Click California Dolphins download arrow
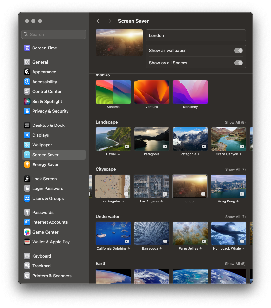 pyautogui.click(x=129, y=248)
